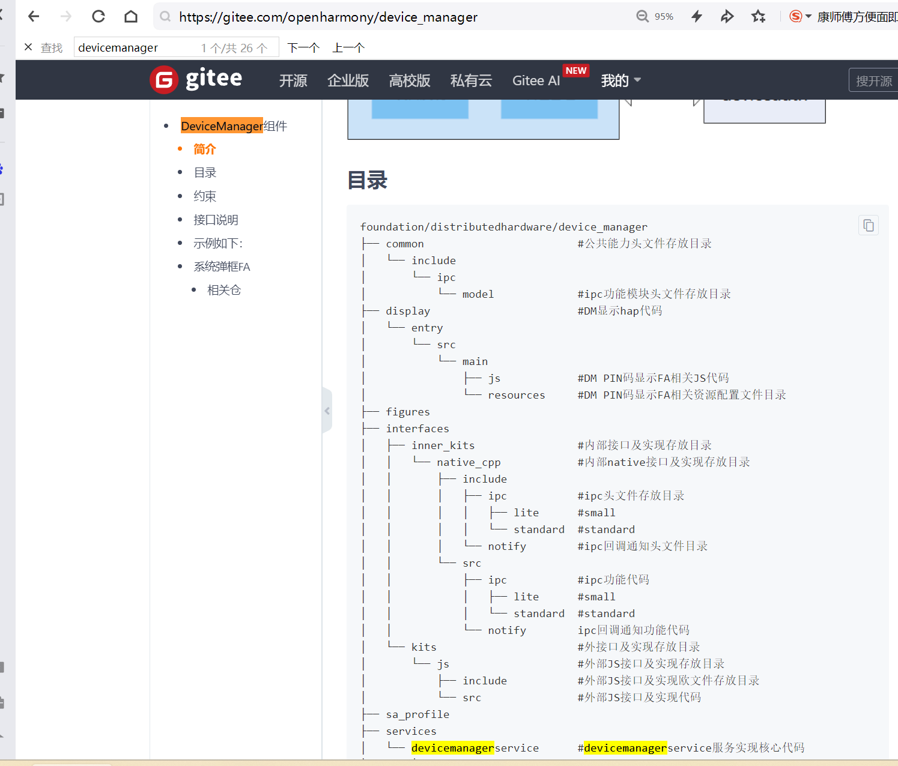Go to next match with 下一个
Viewport: 898px width, 766px height.
pos(303,48)
